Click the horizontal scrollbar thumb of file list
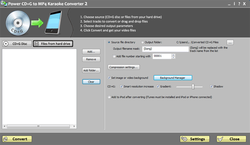 [38, 126]
